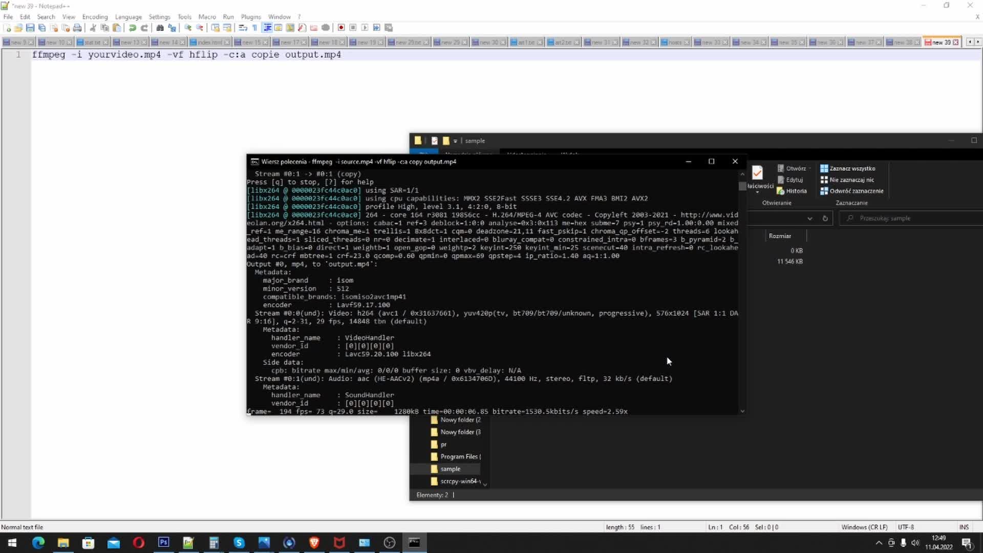Expand the Explorer address bar dropdown
983x553 pixels.
(809, 219)
